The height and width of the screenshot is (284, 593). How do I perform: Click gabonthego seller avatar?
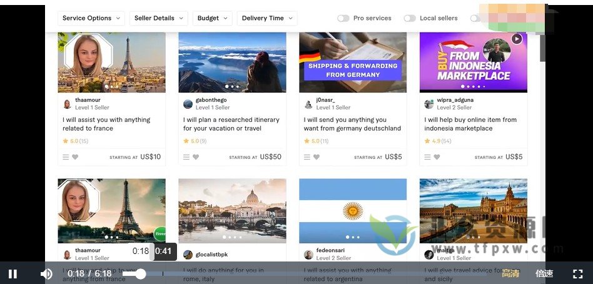point(188,104)
